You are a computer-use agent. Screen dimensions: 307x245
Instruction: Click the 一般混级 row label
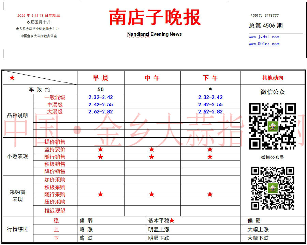point(55,97)
